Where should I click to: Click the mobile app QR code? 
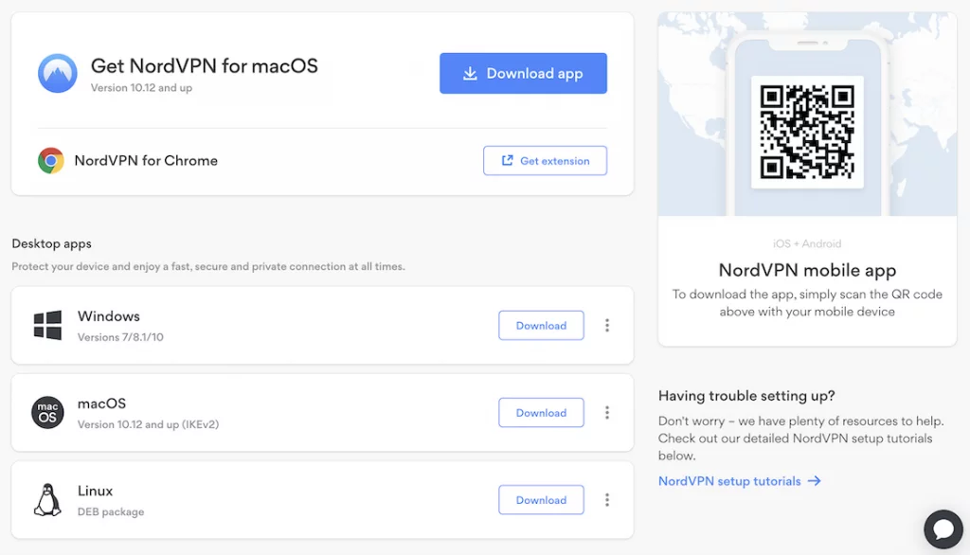coord(807,132)
